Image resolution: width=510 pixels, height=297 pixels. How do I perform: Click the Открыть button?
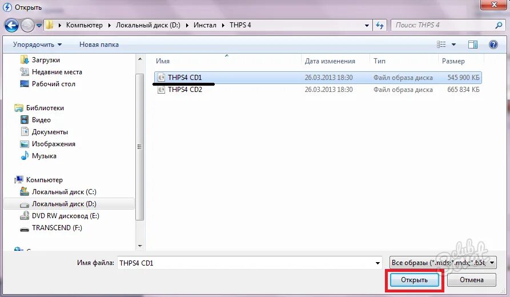[x=414, y=280]
